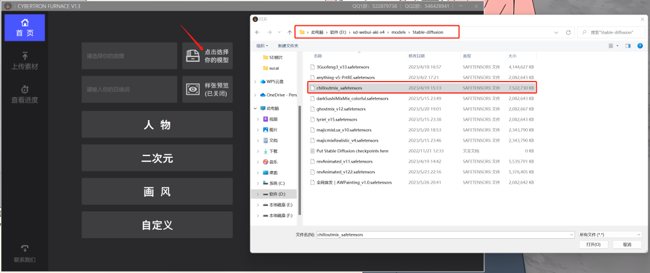The image size is (650, 273).
Task: Expand the 系统 (C:) drive node
Action: pyautogui.click(x=258, y=183)
